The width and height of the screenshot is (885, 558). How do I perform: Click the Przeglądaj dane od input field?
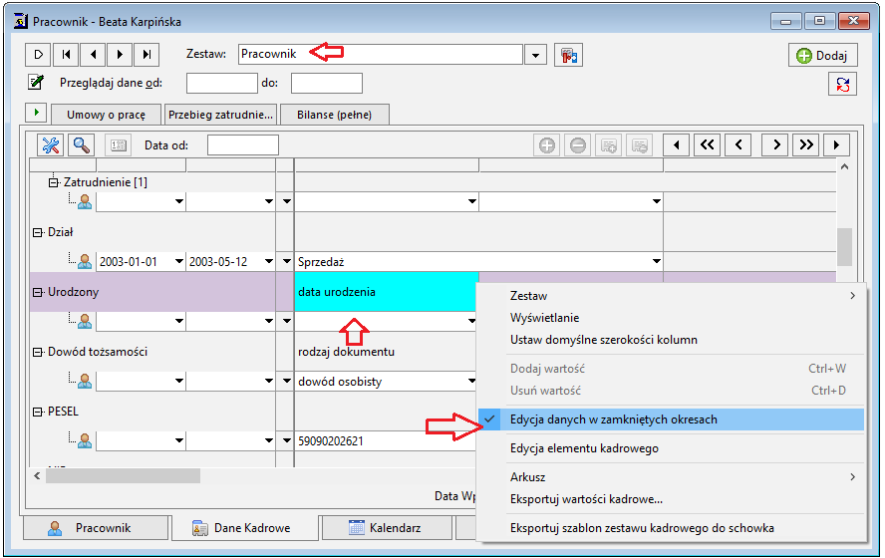(x=222, y=83)
